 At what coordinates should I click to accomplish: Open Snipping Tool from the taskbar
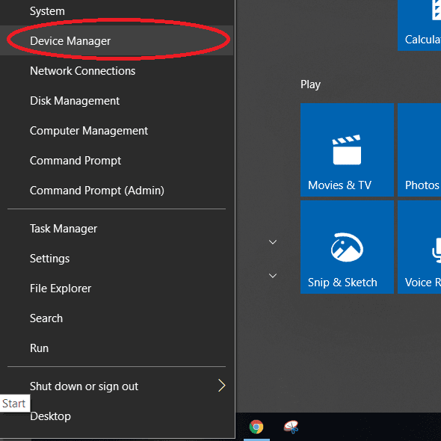coord(291,427)
